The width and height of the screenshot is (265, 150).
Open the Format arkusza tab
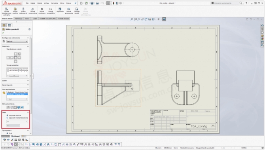(63, 19)
